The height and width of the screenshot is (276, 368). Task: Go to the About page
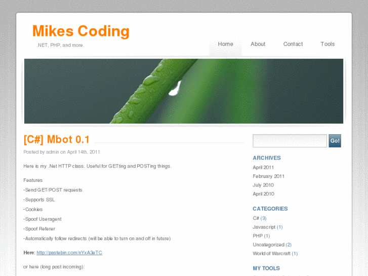[x=258, y=44]
